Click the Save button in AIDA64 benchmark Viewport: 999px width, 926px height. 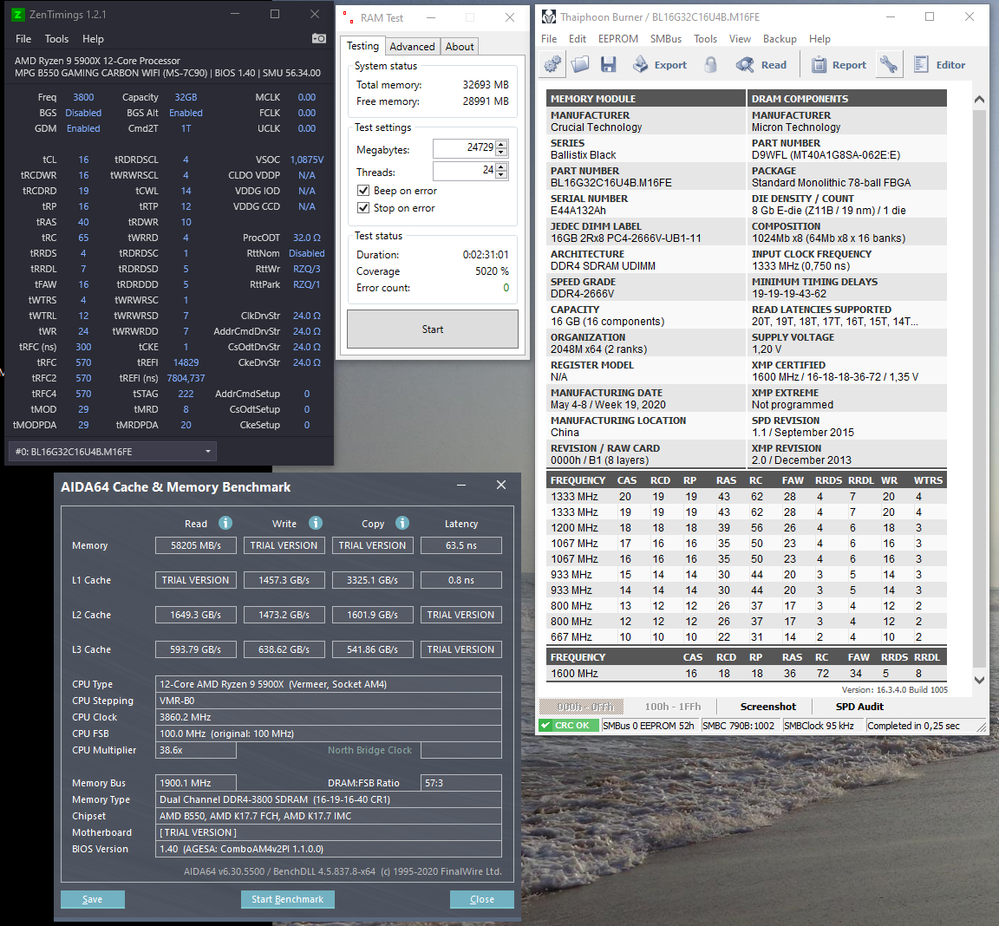[93, 899]
